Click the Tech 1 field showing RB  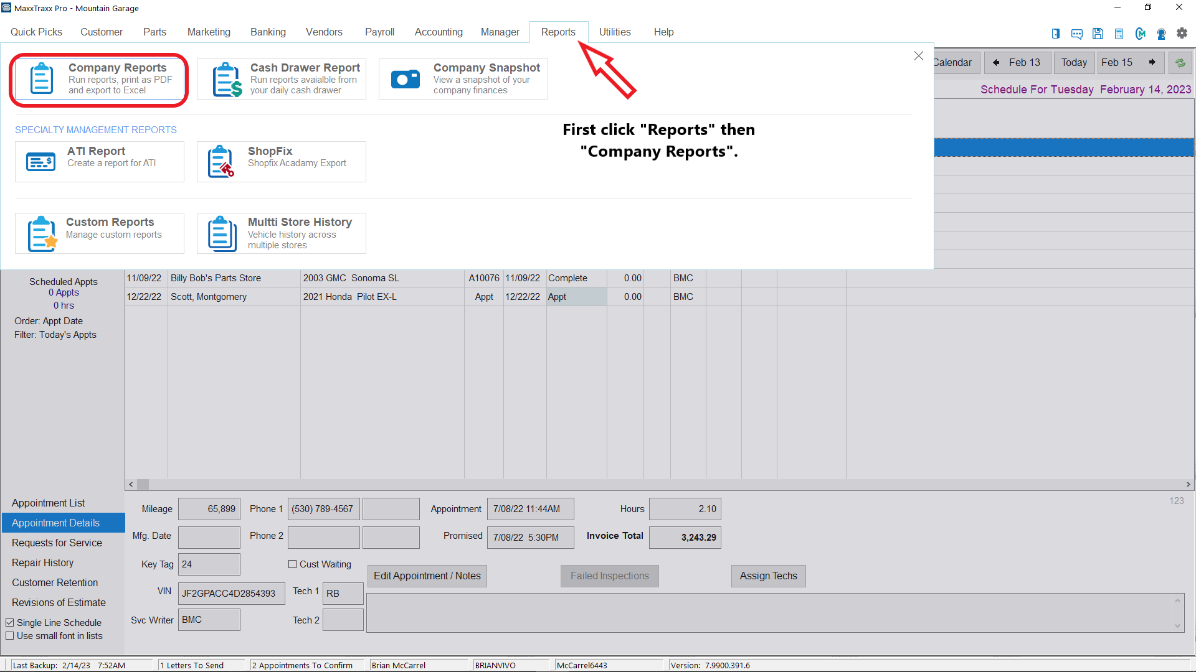pos(343,594)
